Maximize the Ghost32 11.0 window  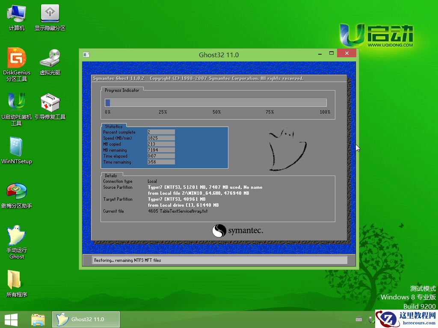coord(331,54)
